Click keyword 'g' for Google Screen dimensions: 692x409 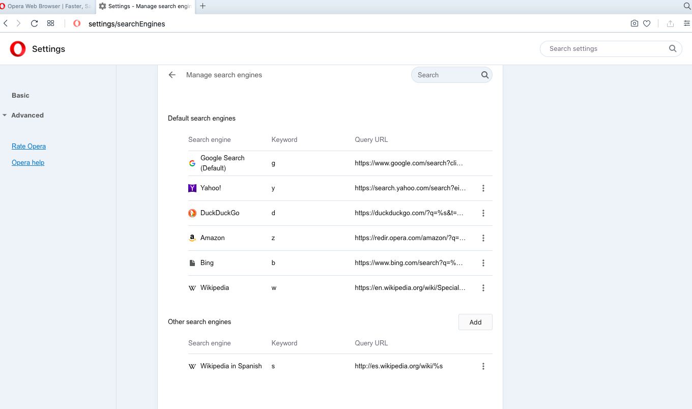(x=273, y=163)
